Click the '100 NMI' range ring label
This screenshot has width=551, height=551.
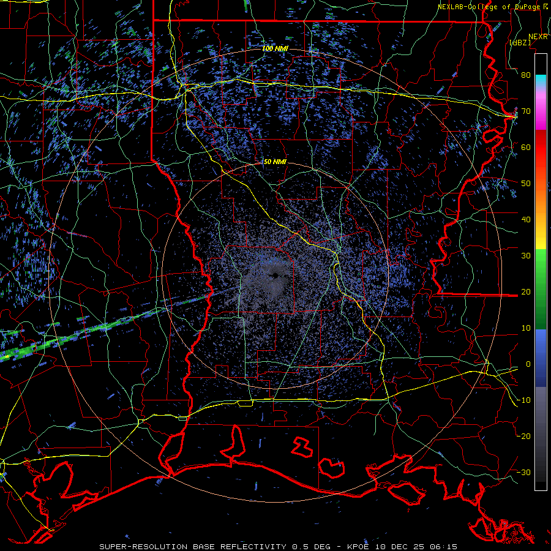point(275,48)
